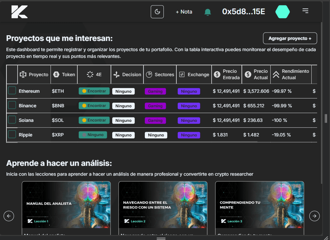This screenshot has height=240, width=330.
Task: Click the Rendimiento Actual chevrons icon
Action: pyautogui.click(x=276, y=74)
